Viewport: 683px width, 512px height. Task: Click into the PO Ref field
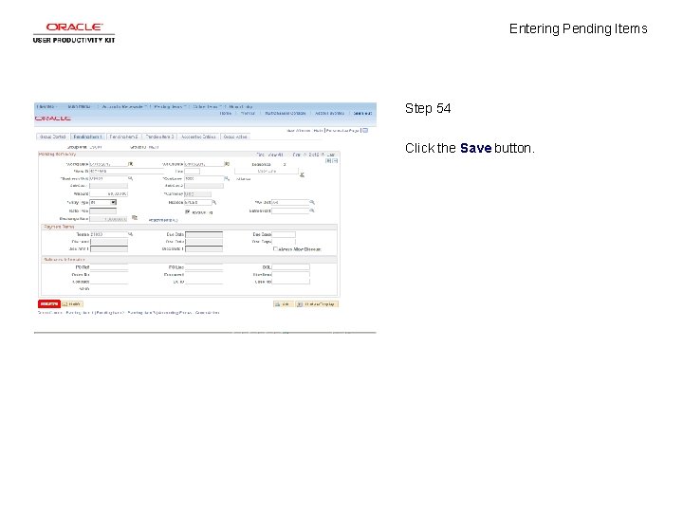(x=108, y=267)
